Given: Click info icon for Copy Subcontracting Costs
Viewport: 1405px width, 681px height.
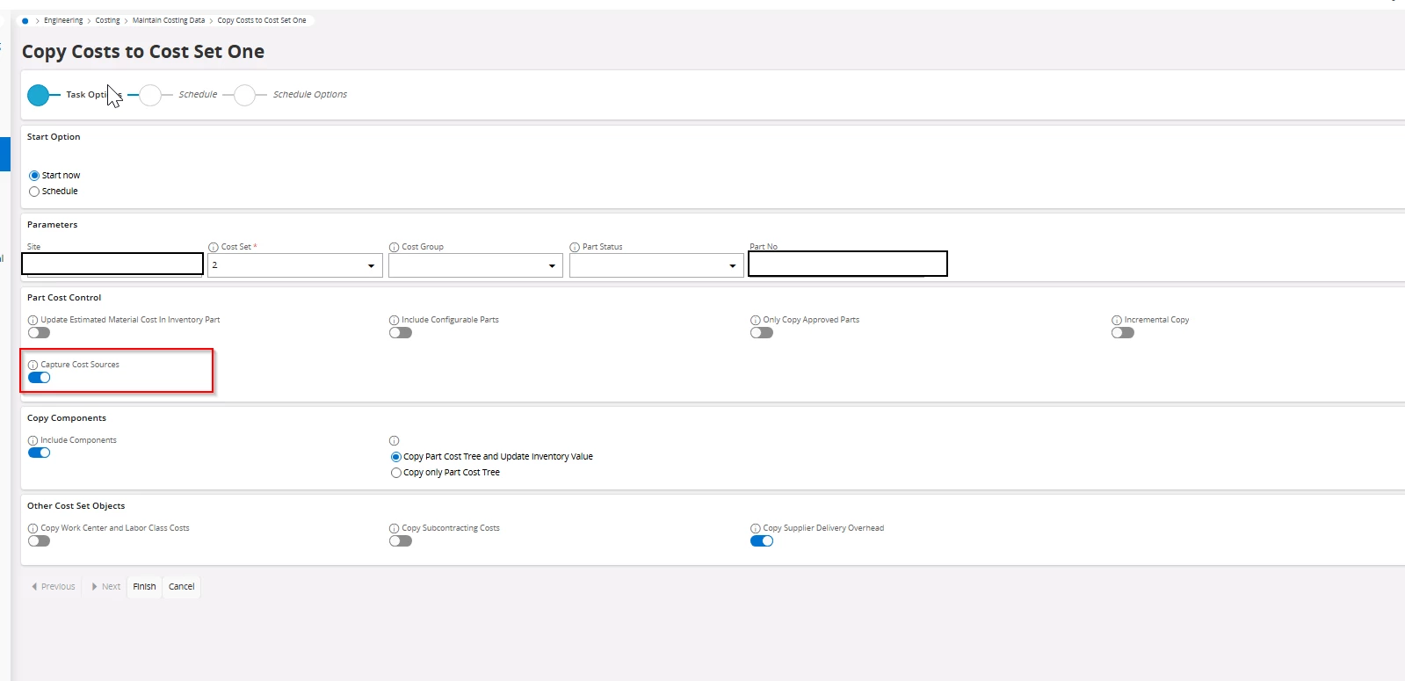Looking at the screenshot, I should pos(395,529).
